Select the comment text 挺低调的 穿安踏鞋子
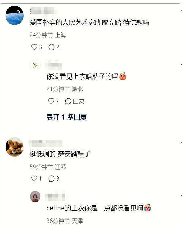Screen dimensions: 183x227 coord(60,154)
